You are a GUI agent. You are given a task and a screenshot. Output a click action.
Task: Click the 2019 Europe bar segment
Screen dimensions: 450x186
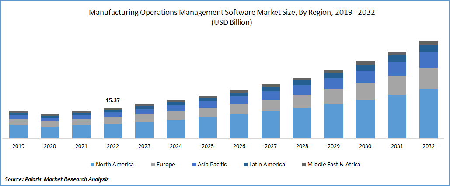click(18, 122)
